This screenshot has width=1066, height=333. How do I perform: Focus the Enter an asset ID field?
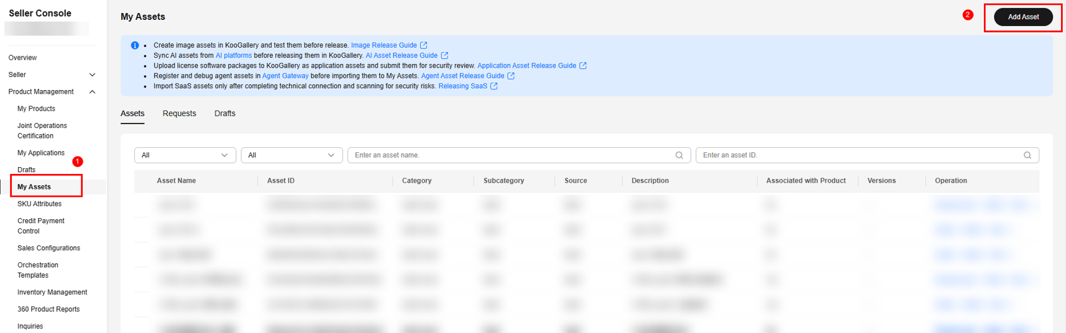point(867,155)
